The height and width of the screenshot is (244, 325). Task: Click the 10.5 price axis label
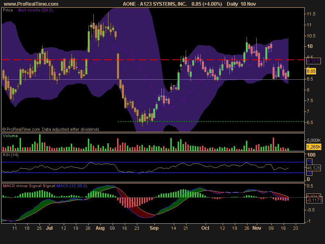[x=311, y=36]
